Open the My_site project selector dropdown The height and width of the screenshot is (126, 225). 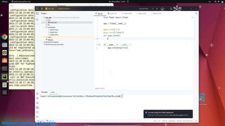(x=50, y=9)
